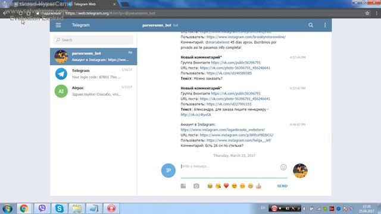381x214 pixels.
Task: Click the red HyperCam recorder taskbar icon
Action: [111, 209]
